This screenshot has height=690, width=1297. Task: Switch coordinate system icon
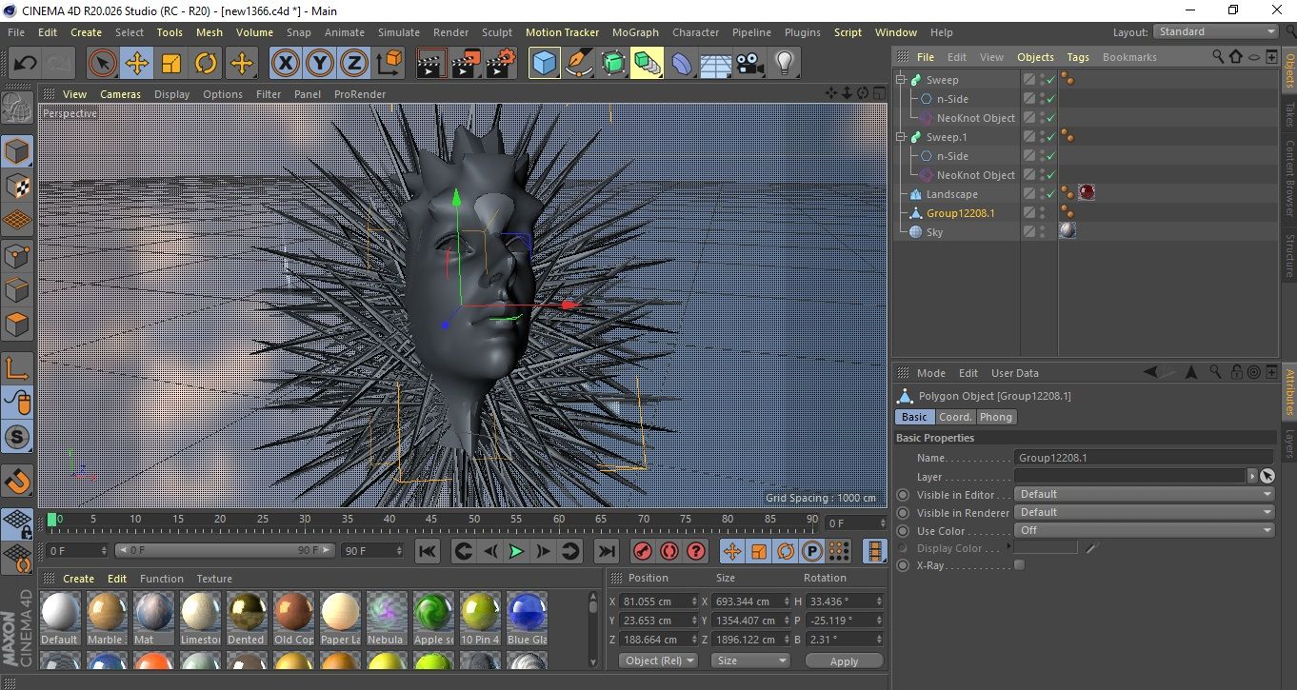point(389,64)
